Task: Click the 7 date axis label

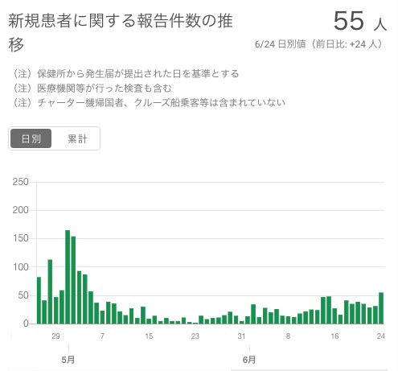Action: coord(102,336)
